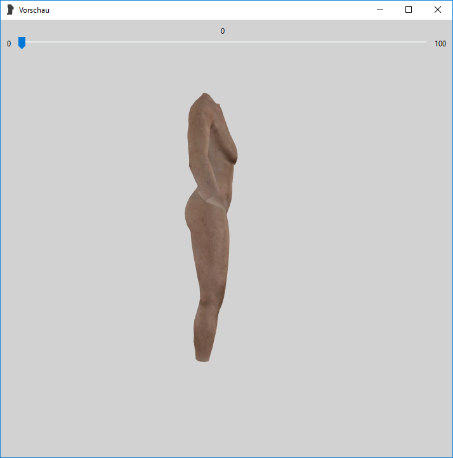
Task: Minimize the Vorschau window
Action: coord(380,10)
